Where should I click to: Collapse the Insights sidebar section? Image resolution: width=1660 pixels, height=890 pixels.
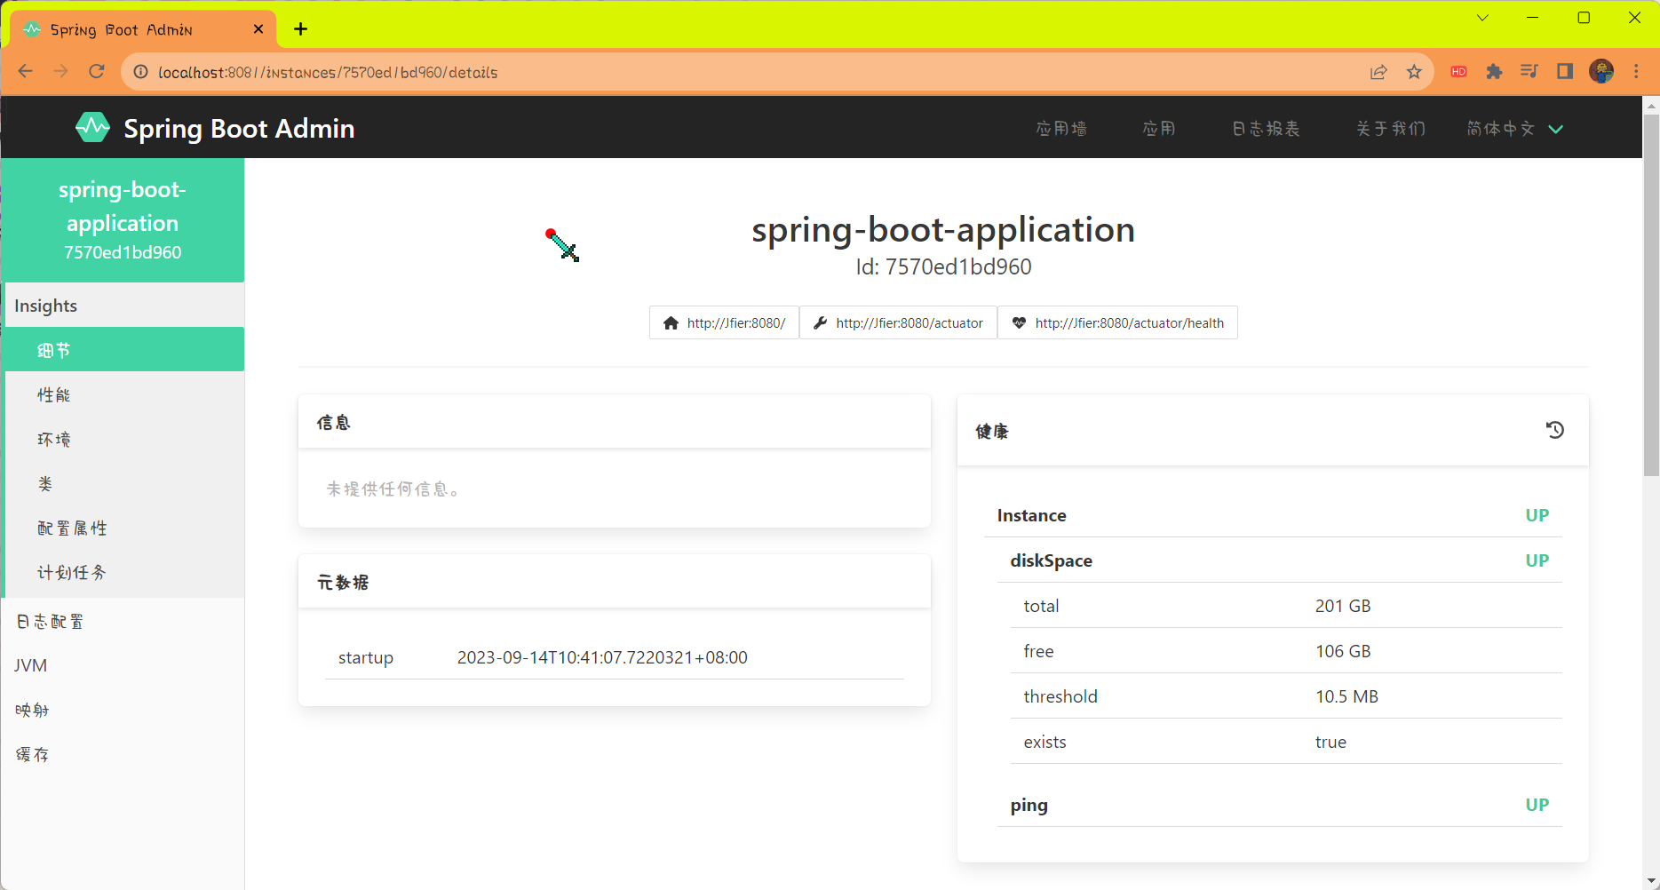(x=124, y=306)
